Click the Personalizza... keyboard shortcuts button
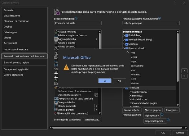189x136 pixels. pyautogui.click(x=92, y=120)
